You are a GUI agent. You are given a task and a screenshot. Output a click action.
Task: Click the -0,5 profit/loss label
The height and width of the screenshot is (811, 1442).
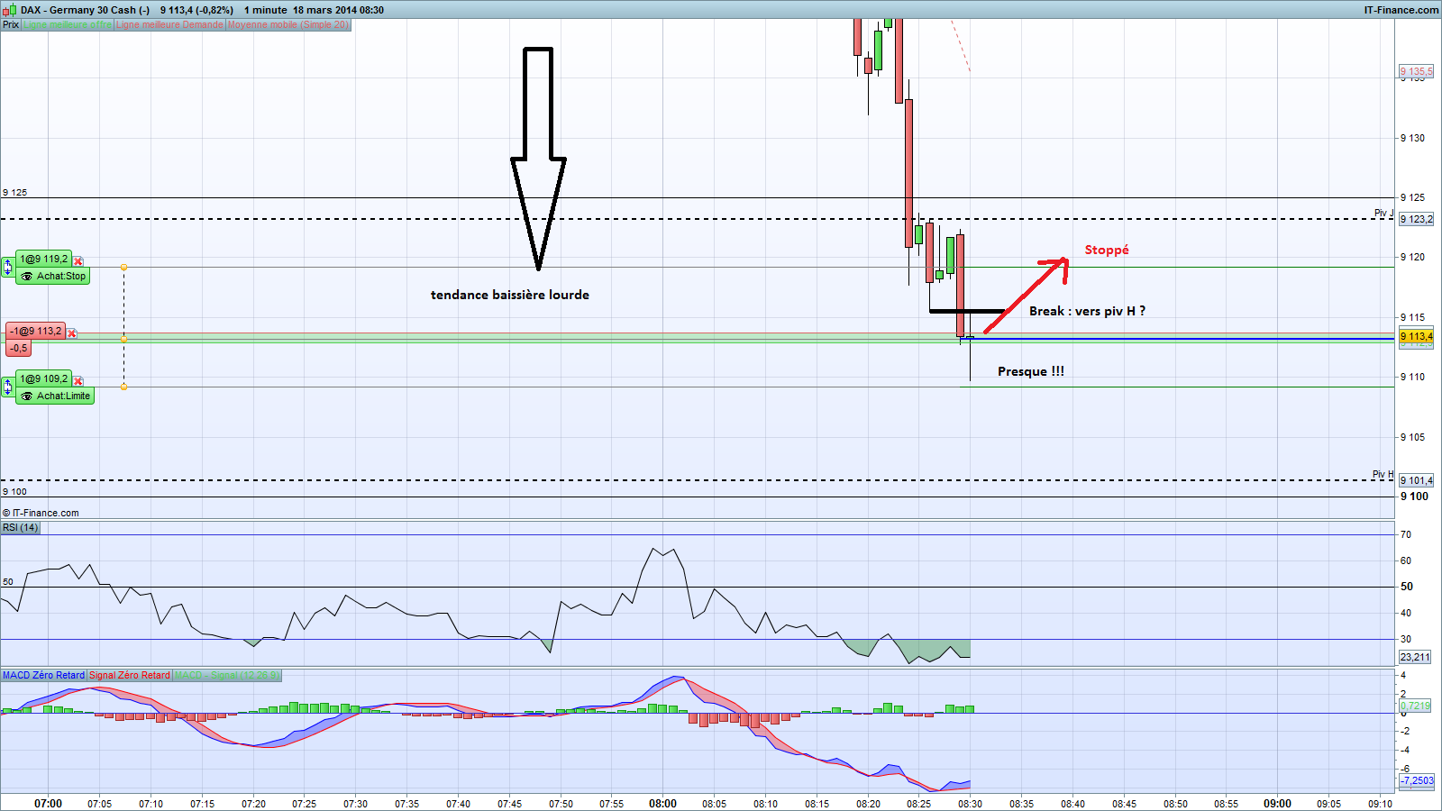click(x=18, y=348)
